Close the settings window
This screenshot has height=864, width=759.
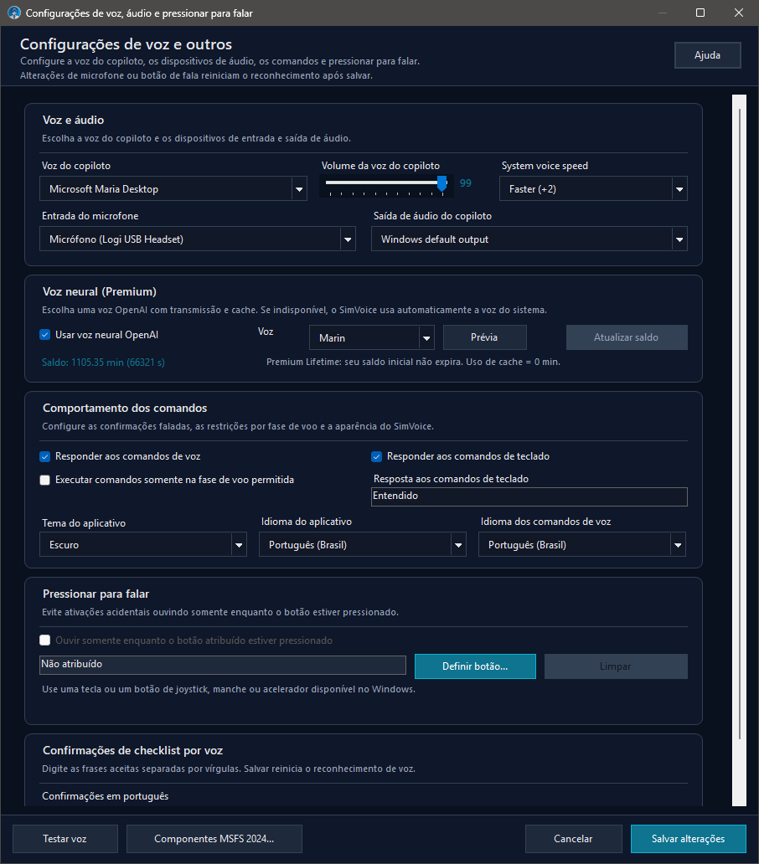point(739,13)
